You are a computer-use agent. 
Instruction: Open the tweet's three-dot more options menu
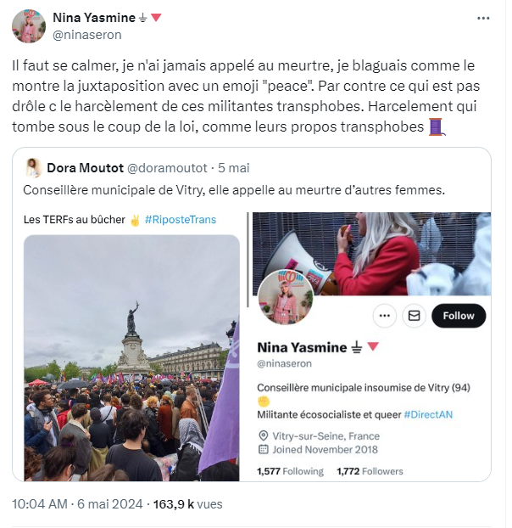click(483, 18)
